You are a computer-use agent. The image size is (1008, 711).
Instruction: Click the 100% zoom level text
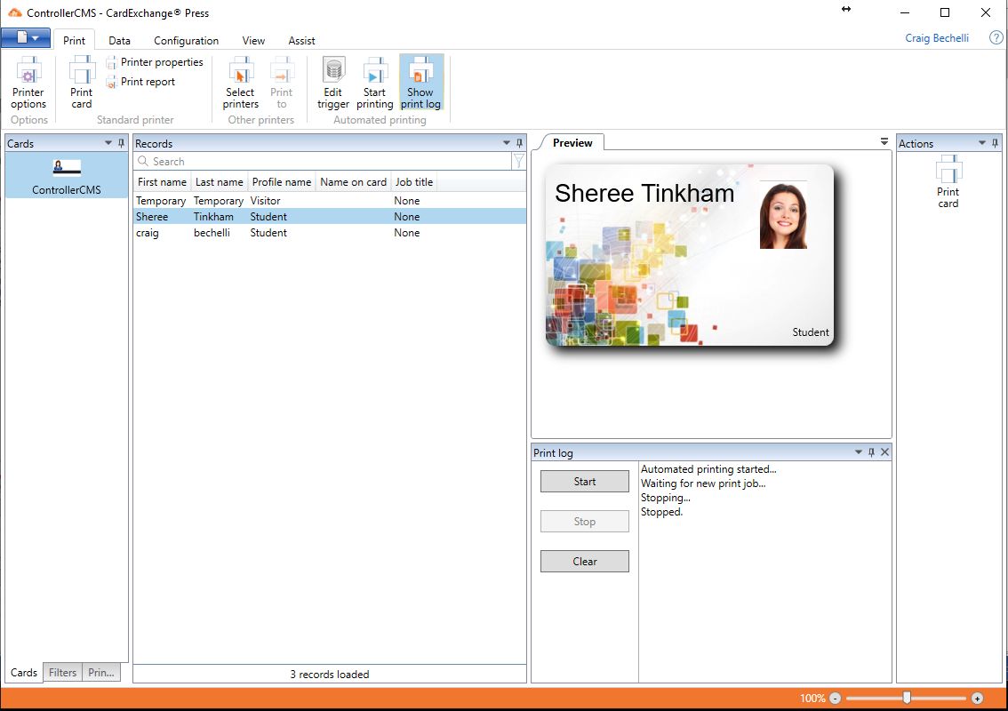(x=812, y=699)
